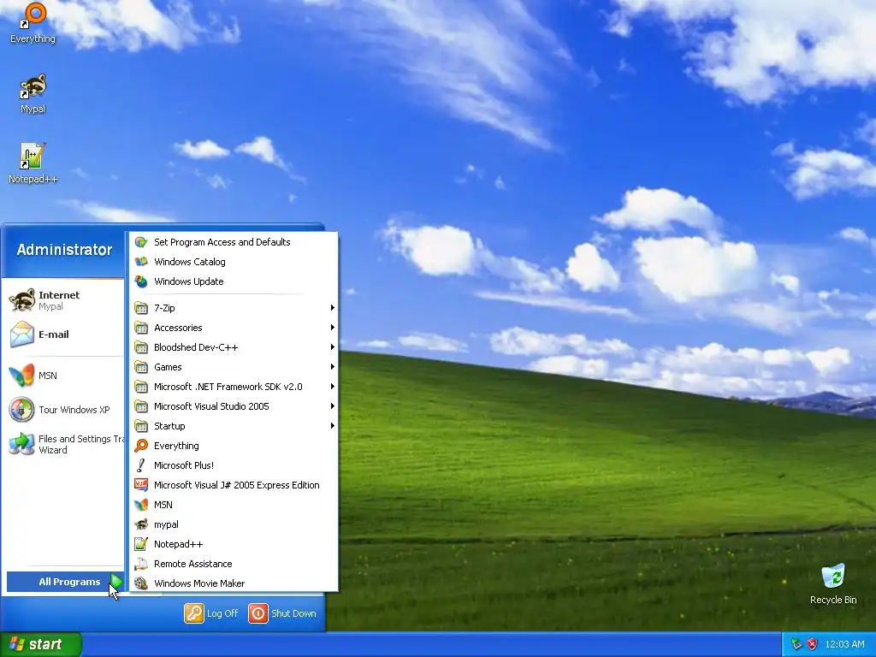Expand the Microsoft Visual Studio 2005 submenu arrow
The image size is (876, 657).
tap(333, 406)
